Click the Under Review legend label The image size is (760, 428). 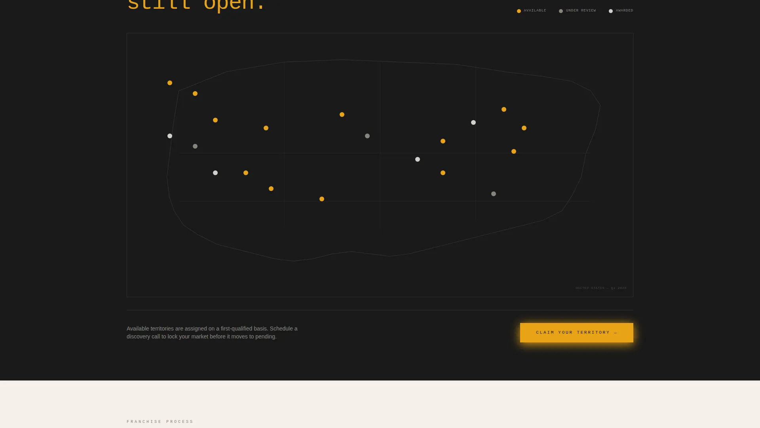click(x=581, y=11)
